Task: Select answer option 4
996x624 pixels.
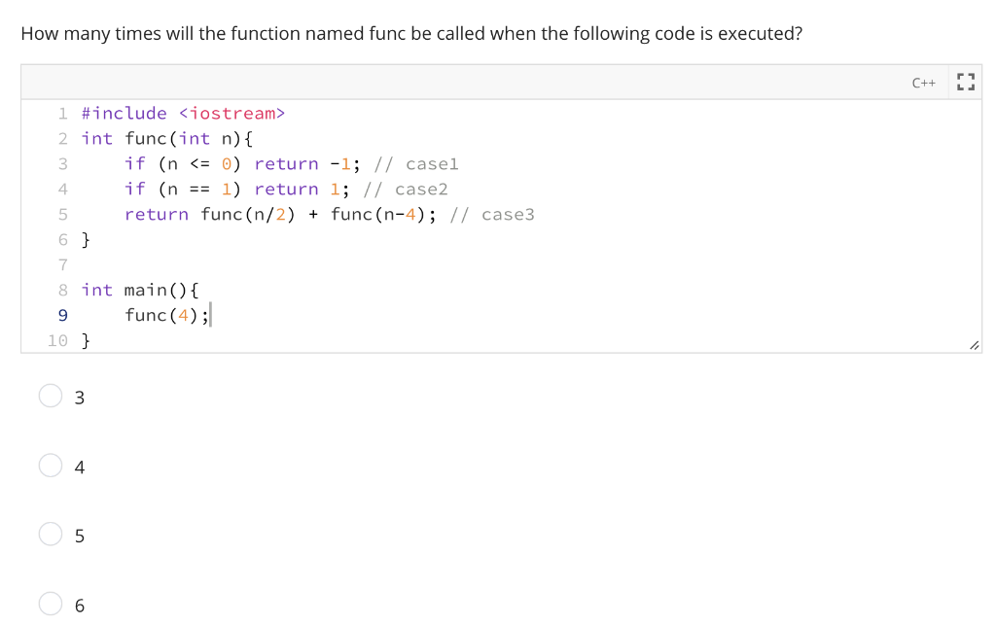Action: pos(50,466)
